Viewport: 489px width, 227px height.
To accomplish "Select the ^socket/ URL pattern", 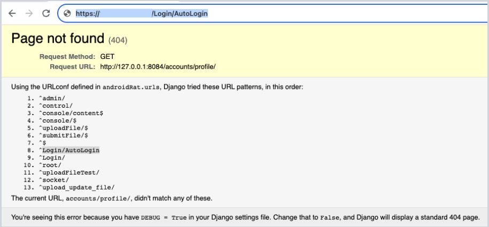I will click(54, 180).
